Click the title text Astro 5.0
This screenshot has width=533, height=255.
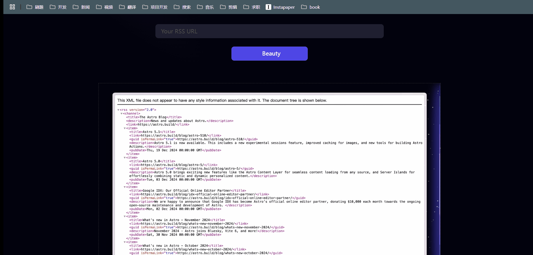pyautogui.click(x=151, y=161)
